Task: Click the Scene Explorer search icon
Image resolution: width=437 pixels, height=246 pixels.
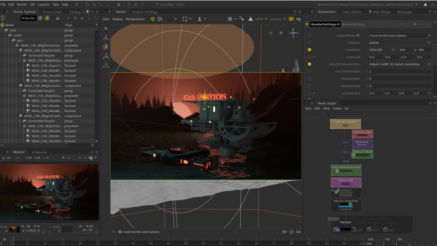Action: click(x=96, y=18)
